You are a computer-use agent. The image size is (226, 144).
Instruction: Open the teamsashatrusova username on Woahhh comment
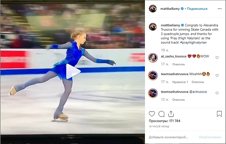(x=175, y=74)
